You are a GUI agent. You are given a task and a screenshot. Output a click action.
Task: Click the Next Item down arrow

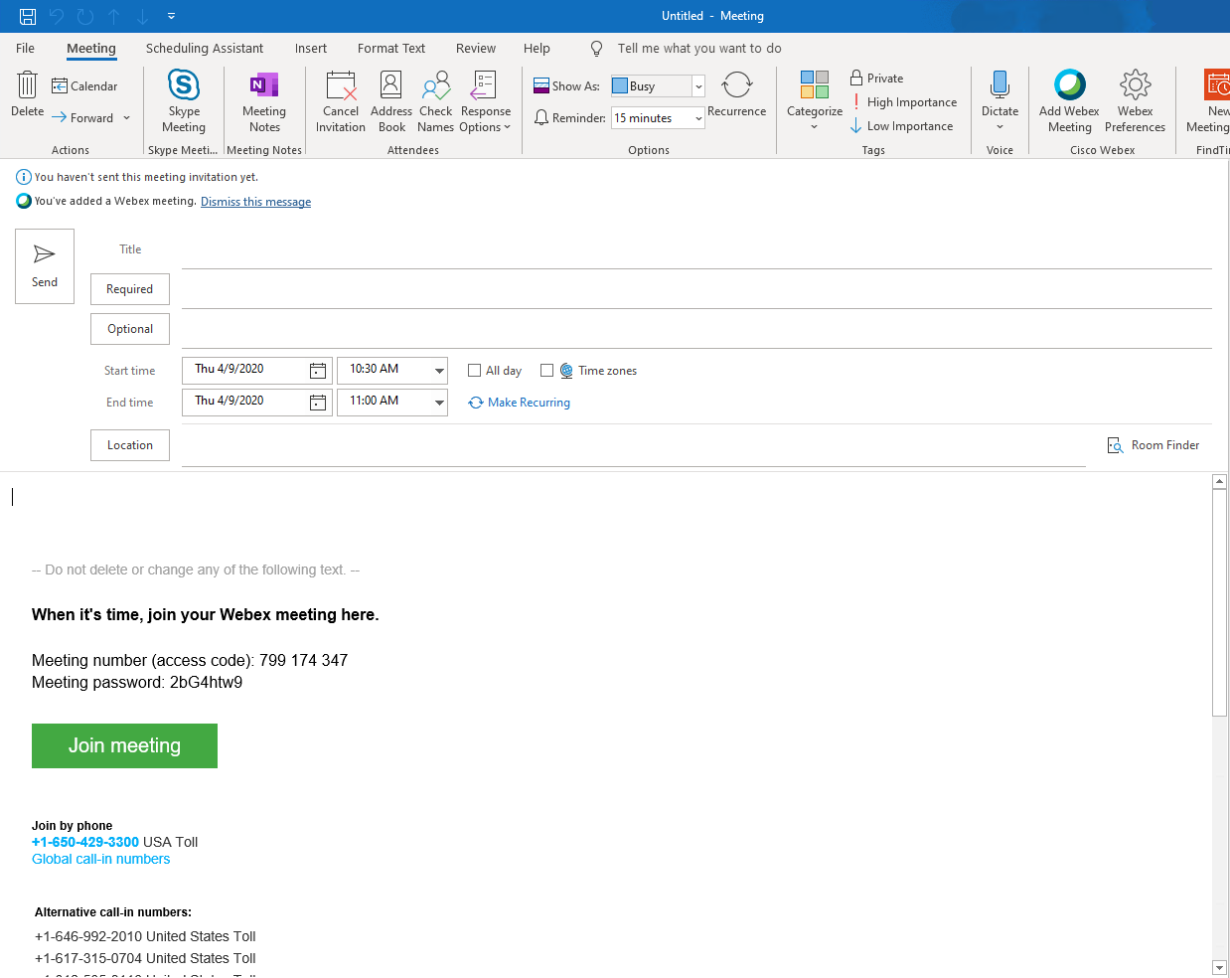(x=142, y=16)
